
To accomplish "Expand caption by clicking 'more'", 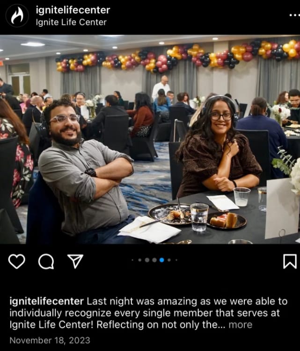I will (x=241, y=324).
